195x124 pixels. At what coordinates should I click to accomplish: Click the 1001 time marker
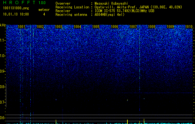click(21, 26)
